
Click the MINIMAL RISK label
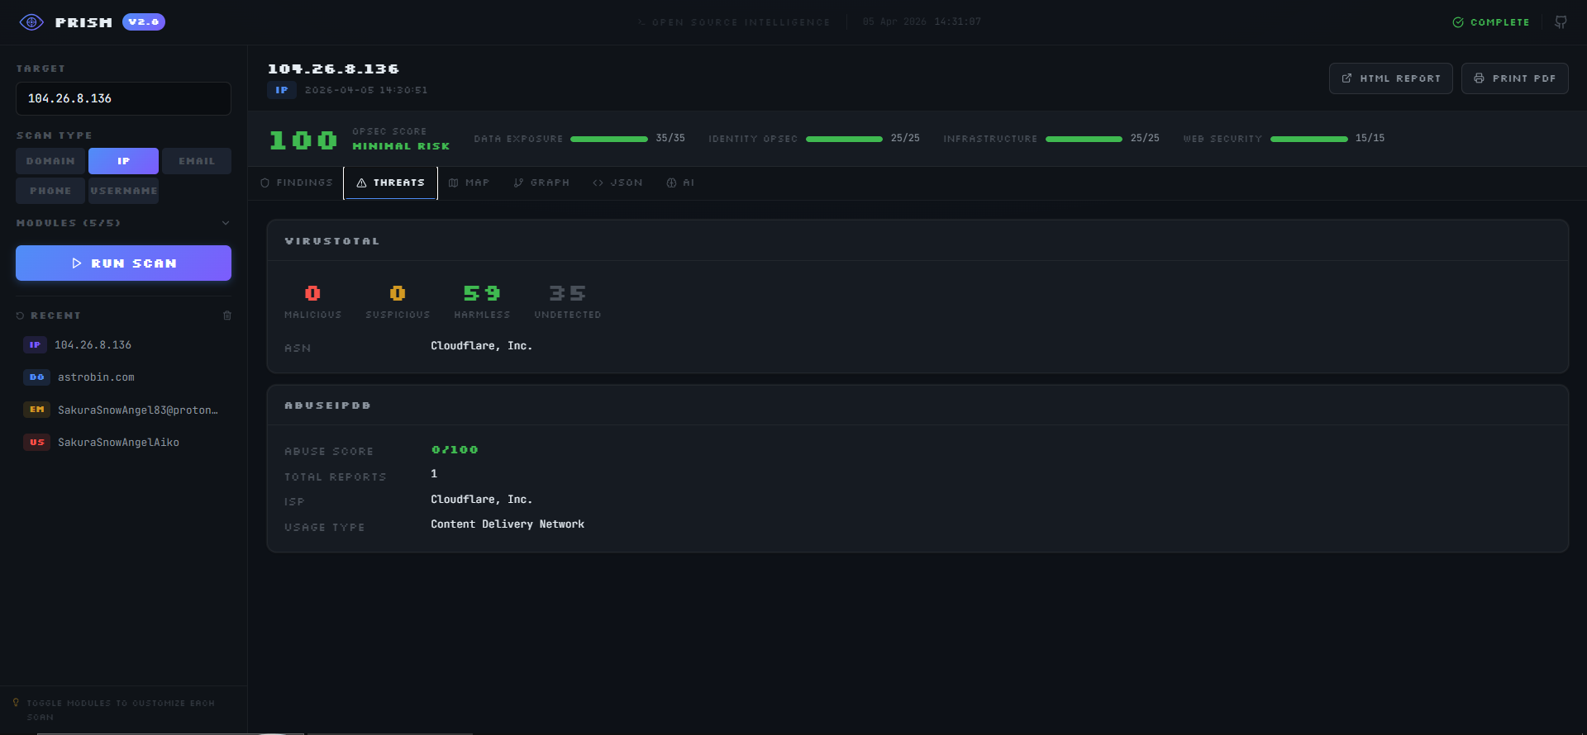[401, 146]
